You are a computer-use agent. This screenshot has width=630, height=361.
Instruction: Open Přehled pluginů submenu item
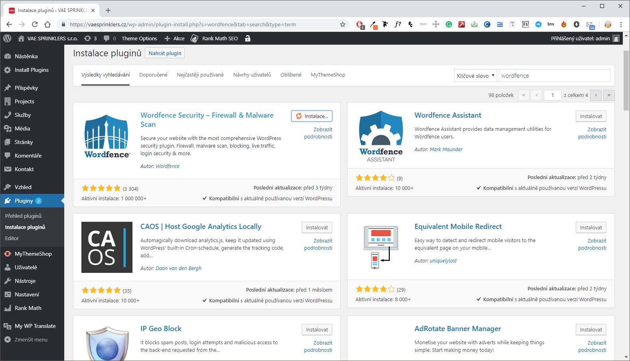point(24,216)
